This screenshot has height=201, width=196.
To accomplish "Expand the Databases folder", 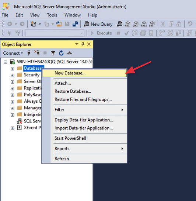I will (x=13, y=69).
